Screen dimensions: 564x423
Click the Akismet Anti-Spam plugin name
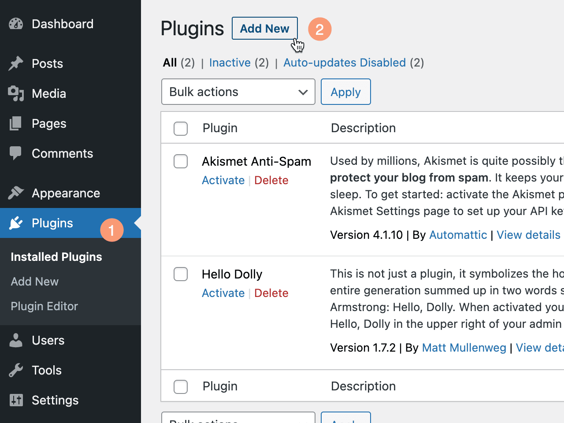(256, 161)
